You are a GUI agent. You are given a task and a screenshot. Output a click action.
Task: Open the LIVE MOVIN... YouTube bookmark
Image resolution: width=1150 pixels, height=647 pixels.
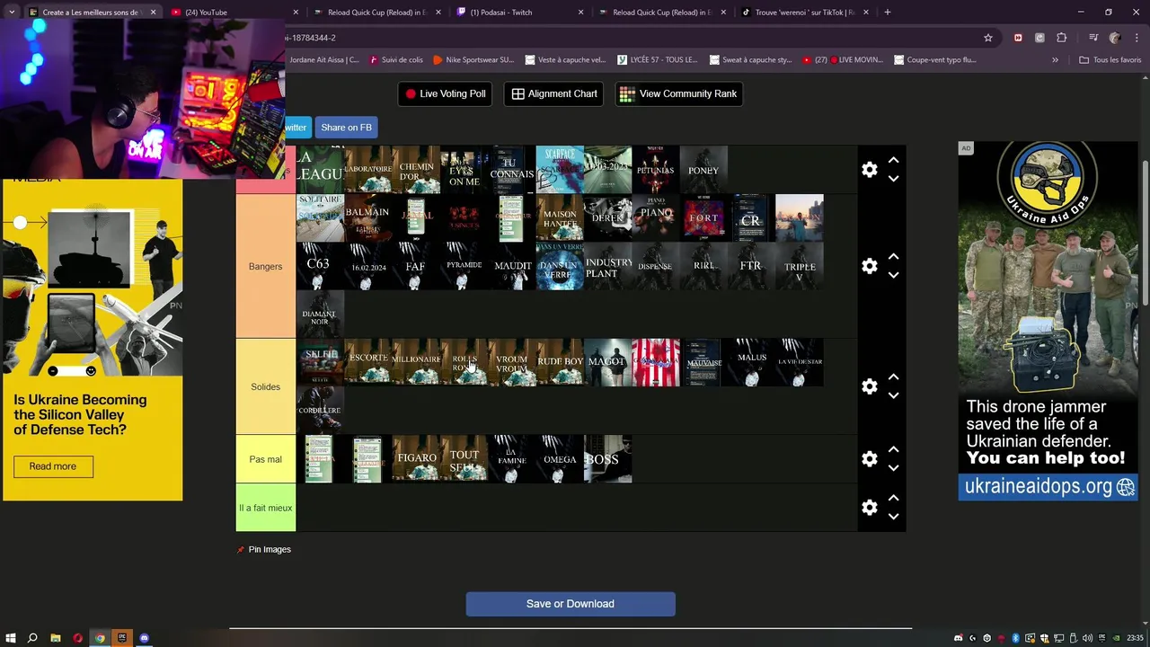(x=843, y=60)
